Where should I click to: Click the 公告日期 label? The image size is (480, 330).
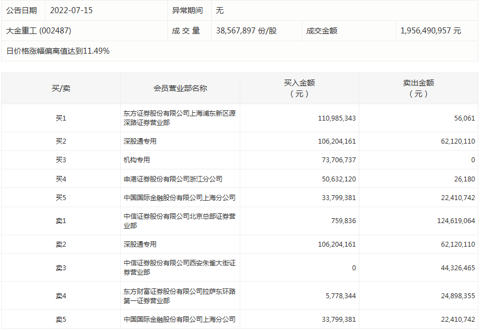click(x=21, y=10)
